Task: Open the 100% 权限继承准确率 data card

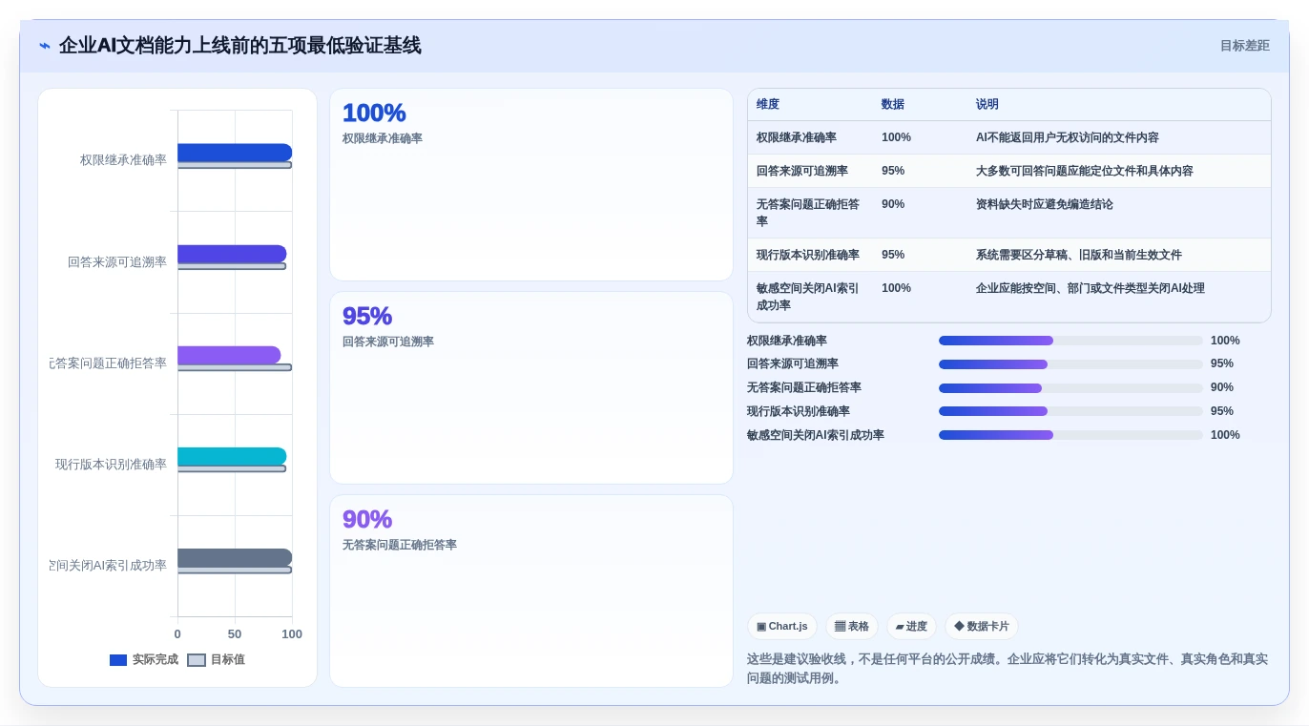Action: click(531, 185)
